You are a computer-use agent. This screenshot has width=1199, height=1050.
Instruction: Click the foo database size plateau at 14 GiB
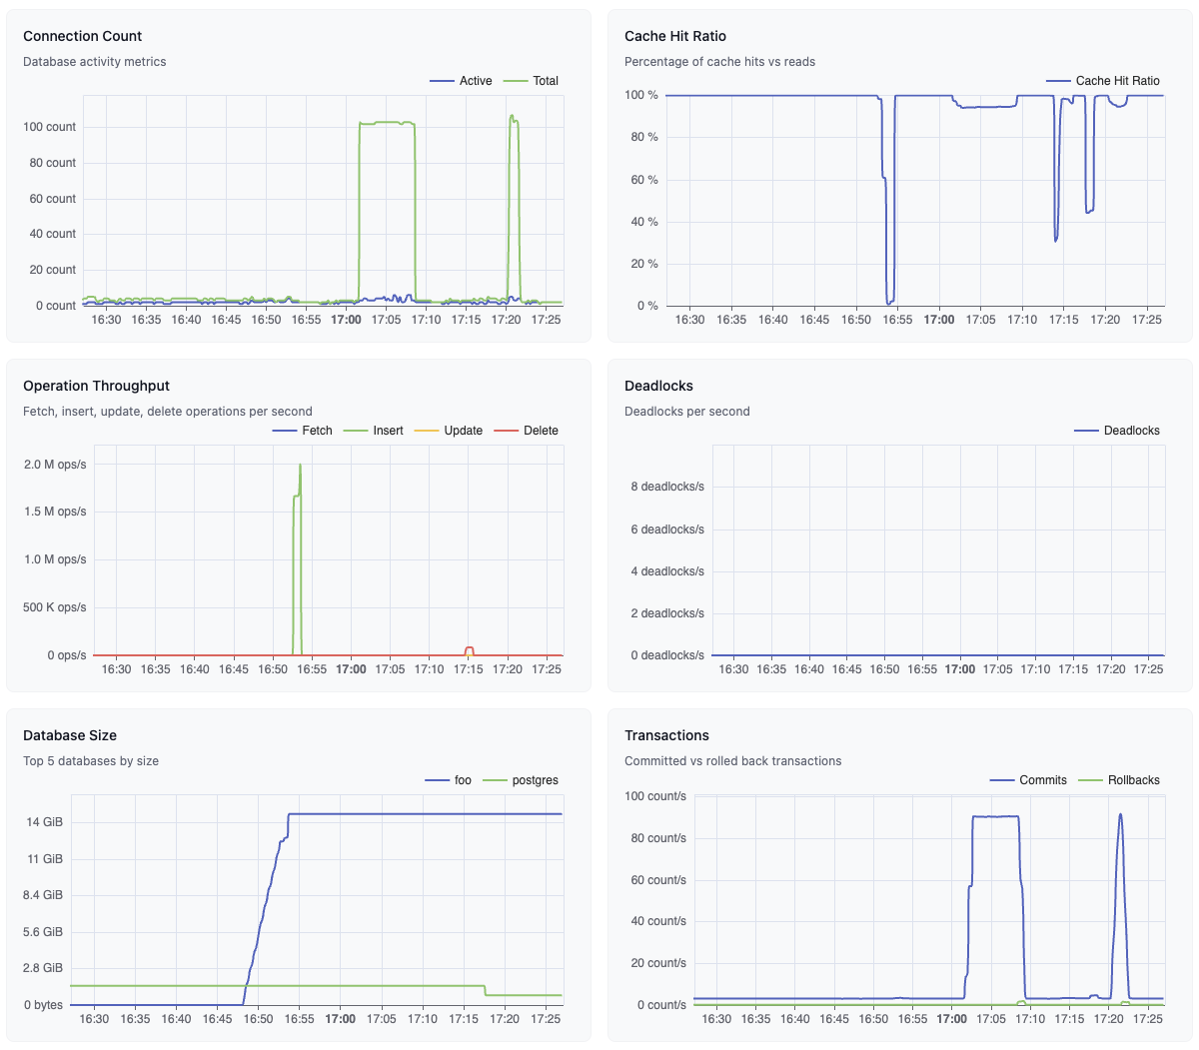[425, 814]
